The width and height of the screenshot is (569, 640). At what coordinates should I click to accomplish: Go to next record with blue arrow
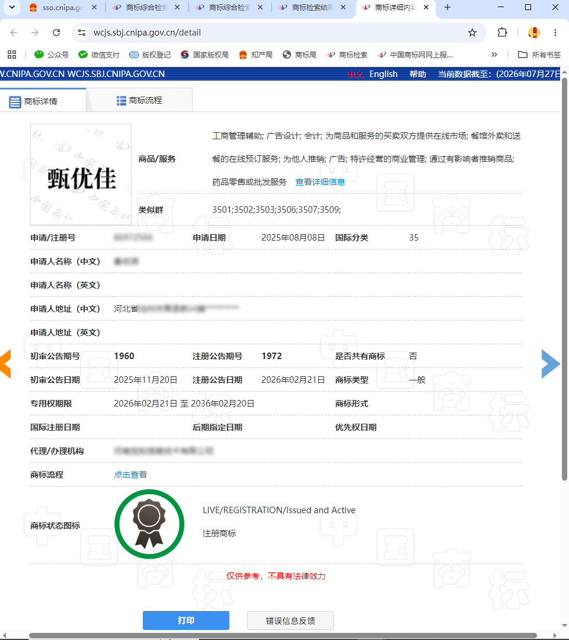pos(551,363)
